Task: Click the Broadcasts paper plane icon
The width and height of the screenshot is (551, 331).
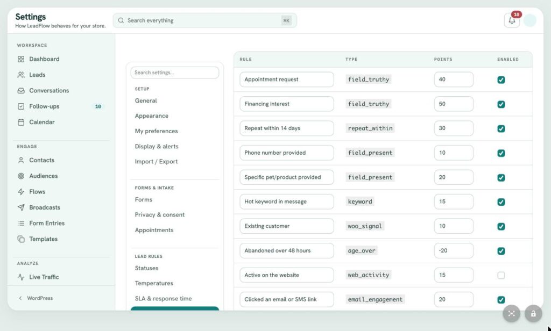Action: pos(21,207)
